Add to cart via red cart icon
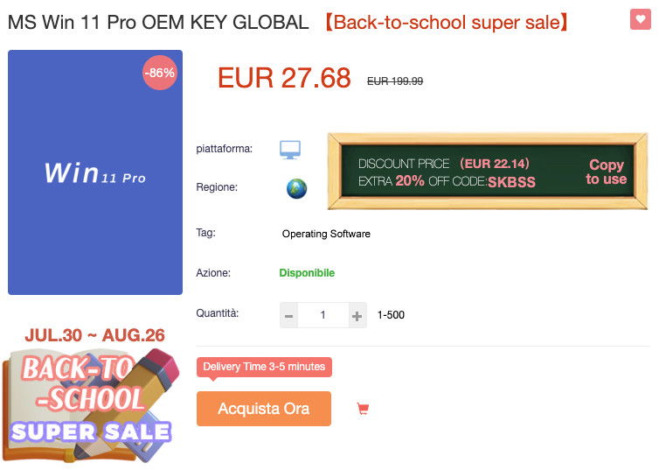The image size is (659, 470). click(x=363, y=409)
